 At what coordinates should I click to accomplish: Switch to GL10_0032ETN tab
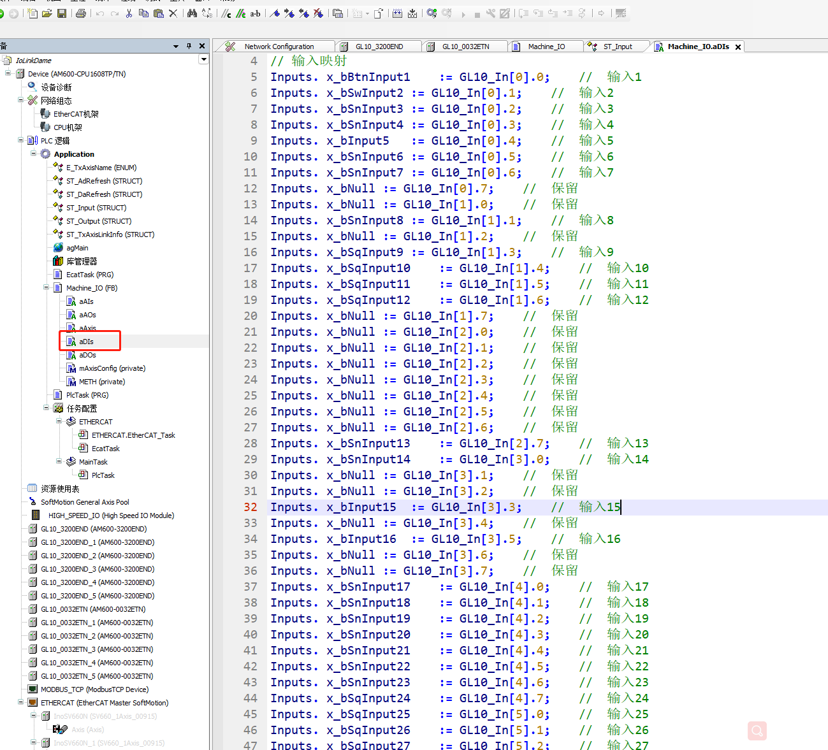[x=466, y=47]
